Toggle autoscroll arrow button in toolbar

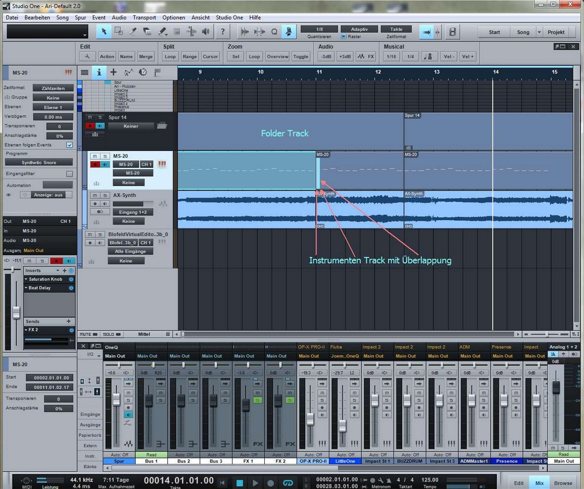point(427,32)
